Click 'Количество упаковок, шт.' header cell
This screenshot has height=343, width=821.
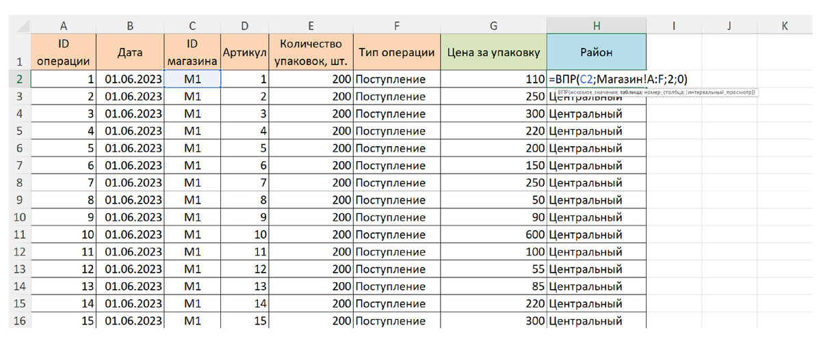coord(311,52)
